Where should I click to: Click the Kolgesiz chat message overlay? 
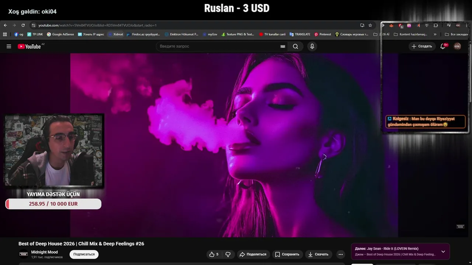425,122
